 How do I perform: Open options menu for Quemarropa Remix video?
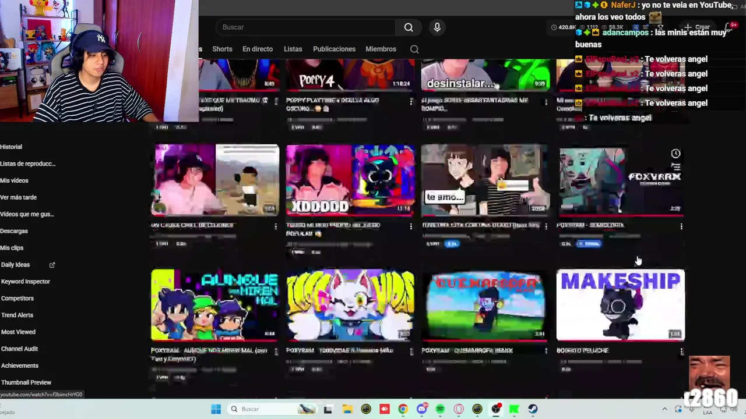point(546,351)
